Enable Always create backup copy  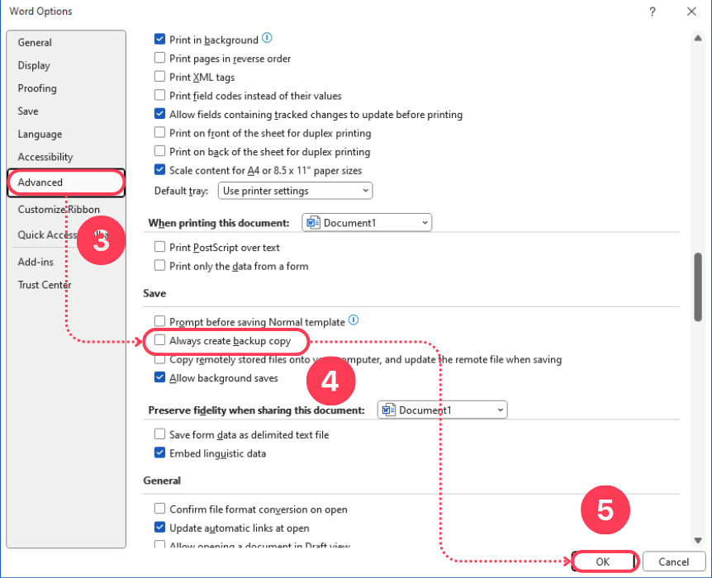161,341
